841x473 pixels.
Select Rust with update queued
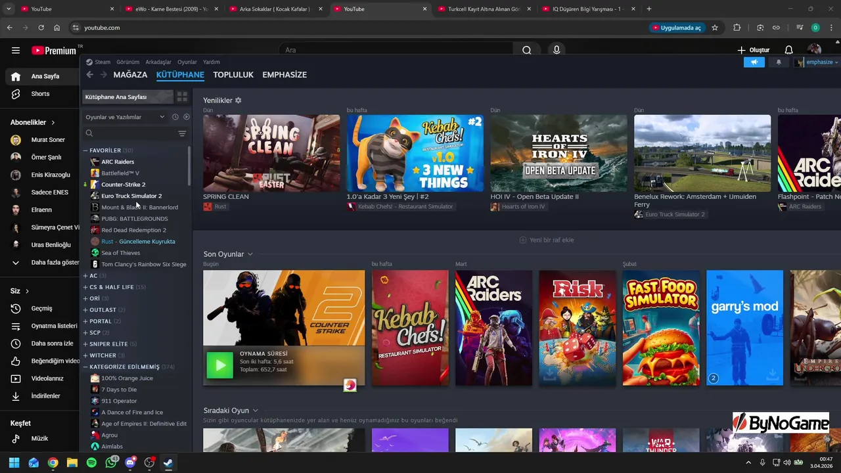pos(138,241)
